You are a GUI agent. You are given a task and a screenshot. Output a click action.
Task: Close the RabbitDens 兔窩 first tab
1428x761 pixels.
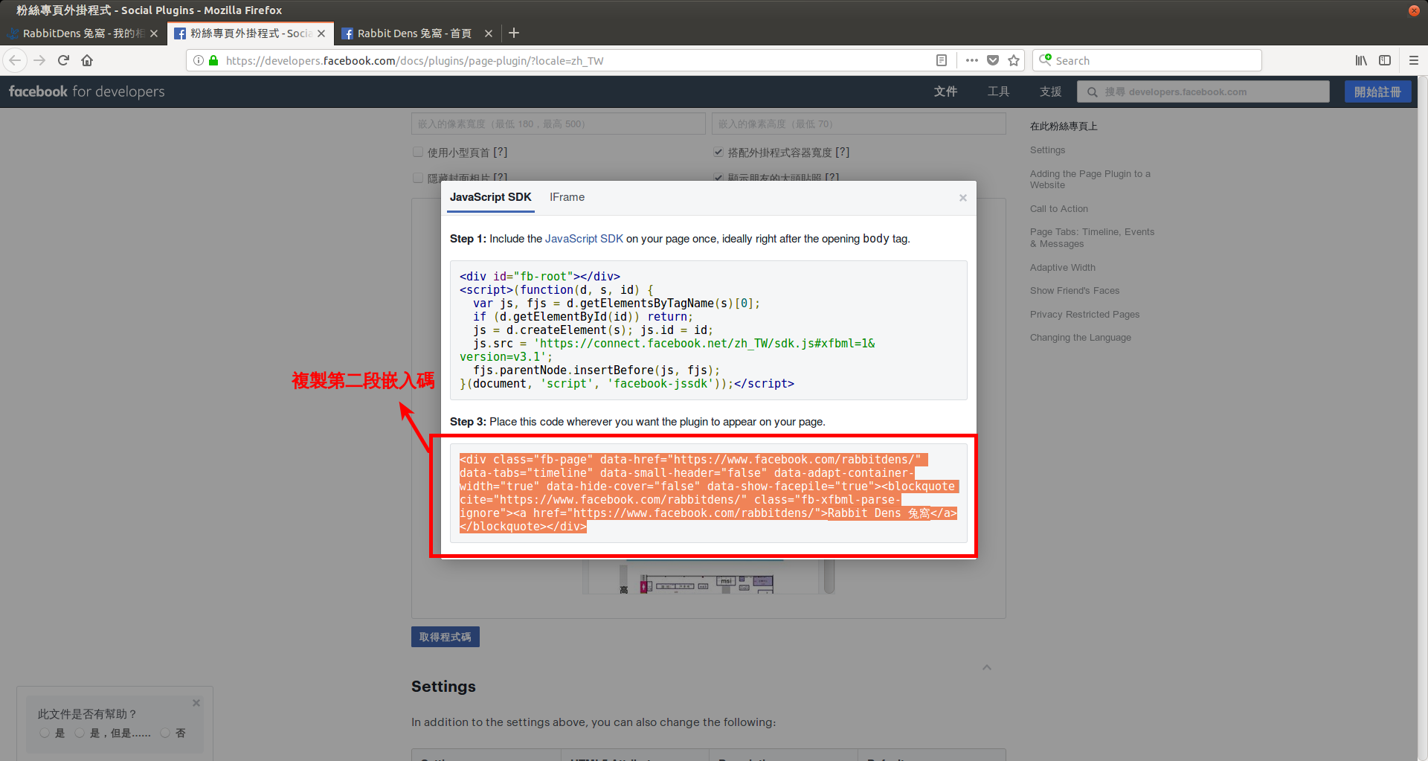pos(154,33)
